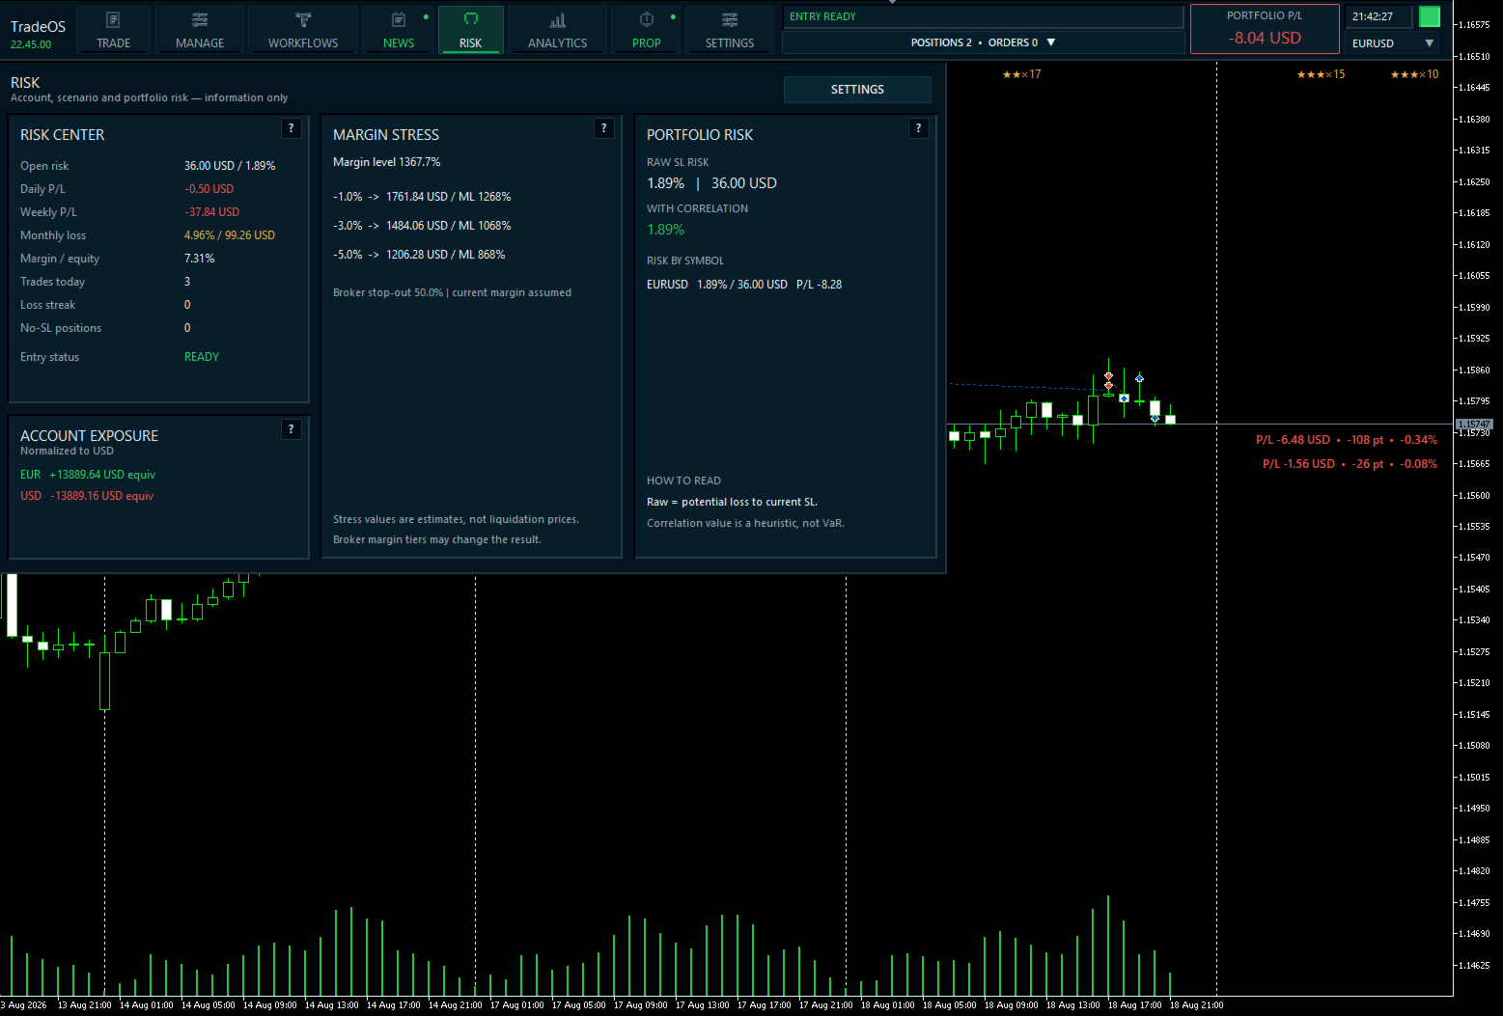Show help for the Margin Stress panel

point(604,128)
